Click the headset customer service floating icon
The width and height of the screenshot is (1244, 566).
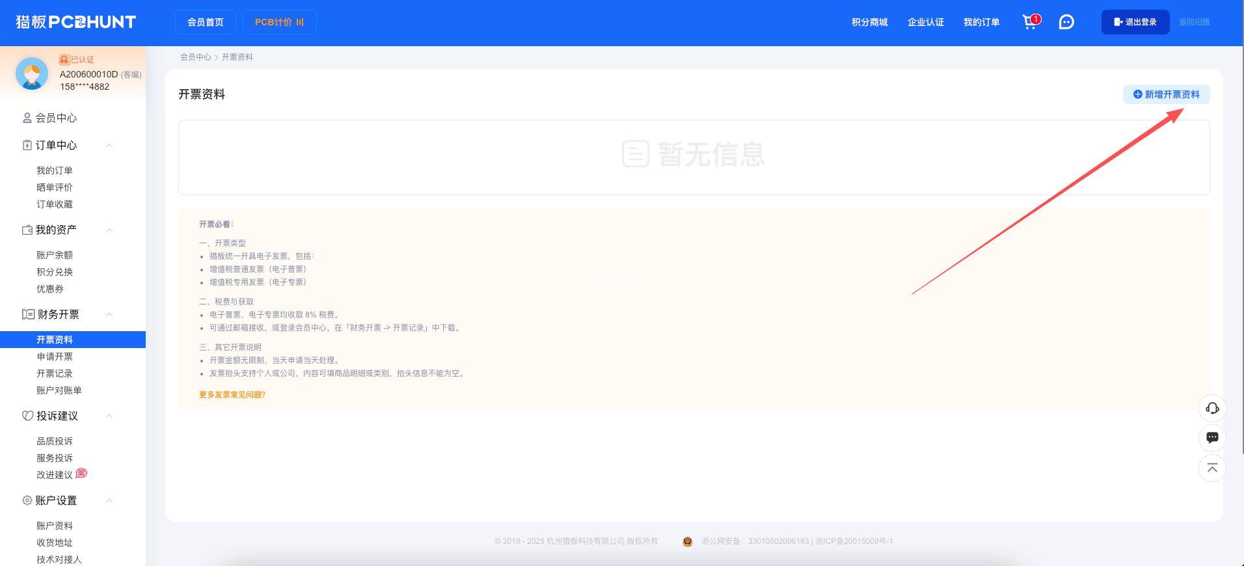click(x=1212, y=408)
